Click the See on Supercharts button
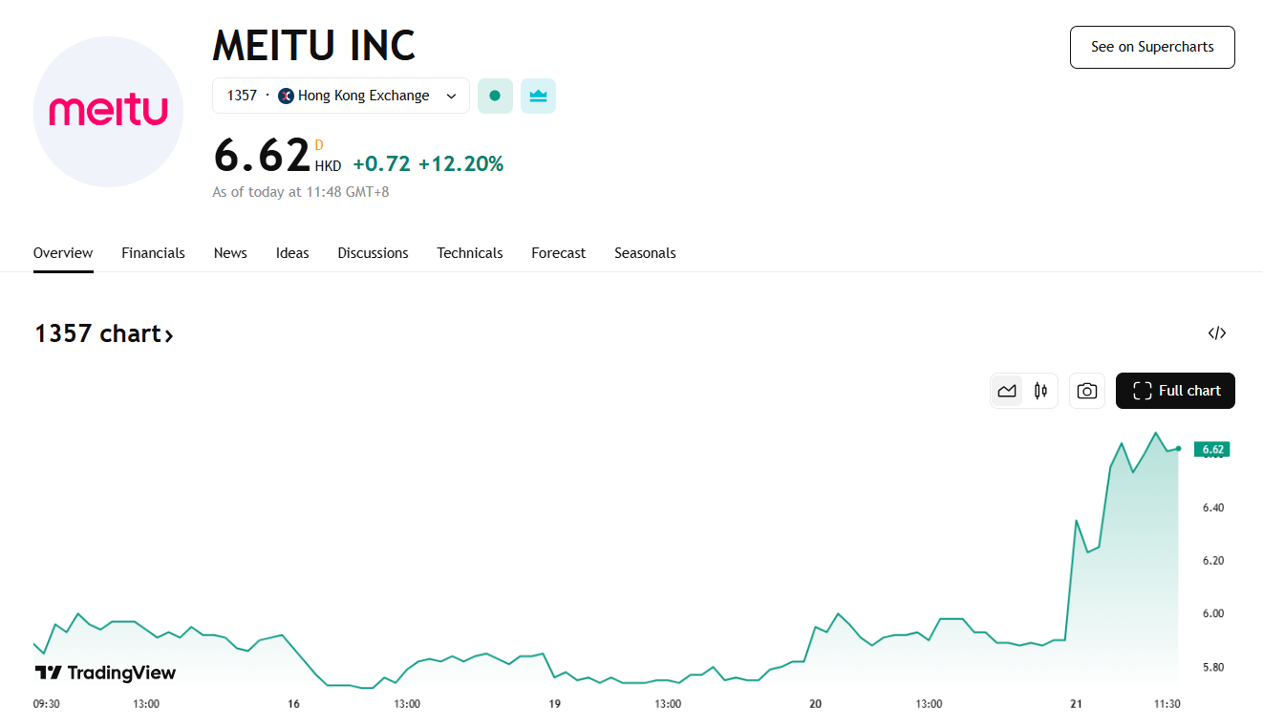The image size is (1263, 728). 1152,47
